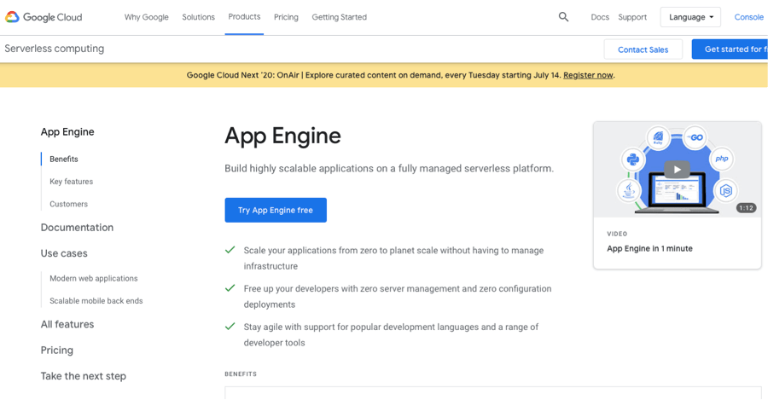
Task: Select Key features in sidebar
Action: pyautogui.click(x=71, y=182)
